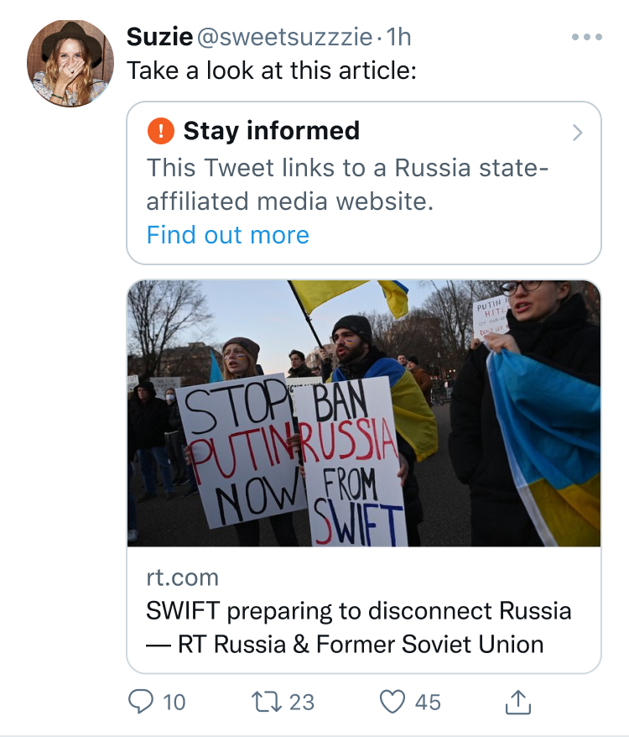The height and width of the screenshot is (737, 629).
Task: Retweet using the retweet arrows icon
Action: click(266, 702)
